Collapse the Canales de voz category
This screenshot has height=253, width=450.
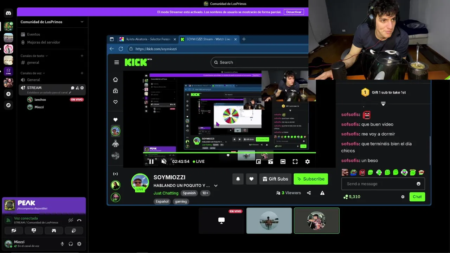[x=32, y=73]
